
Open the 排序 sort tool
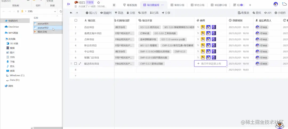[x=142, y=13]
